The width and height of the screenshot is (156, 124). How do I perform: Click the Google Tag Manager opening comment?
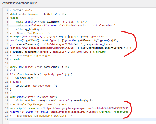click(x=30, y=33)
